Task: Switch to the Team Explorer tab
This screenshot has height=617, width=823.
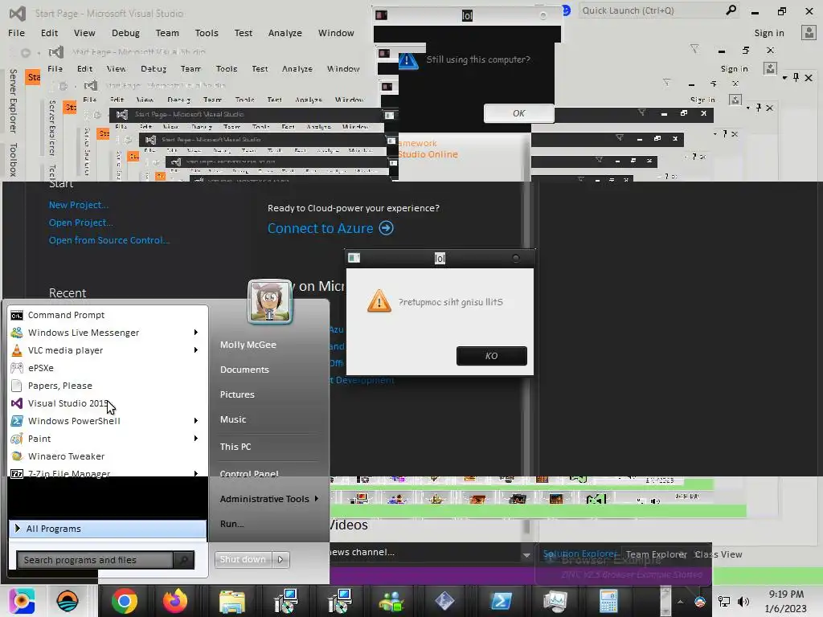Action: tap(656, 554)
